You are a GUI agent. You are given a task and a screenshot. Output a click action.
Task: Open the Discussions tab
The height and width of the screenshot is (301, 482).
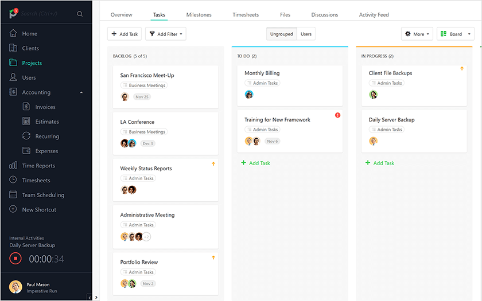(325, 15)
